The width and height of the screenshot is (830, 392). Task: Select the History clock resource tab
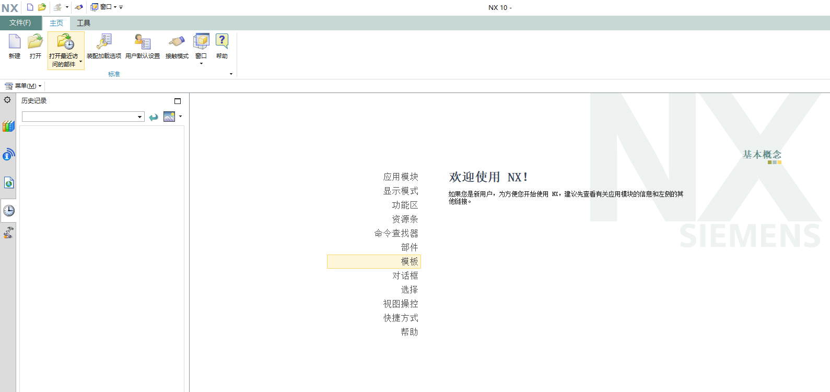pyautogui.click(x=9, y=211)
